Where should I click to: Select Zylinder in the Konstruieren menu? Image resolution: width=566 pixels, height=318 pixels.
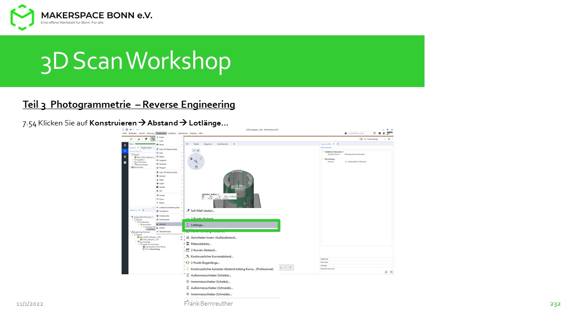tap(169, 176)
